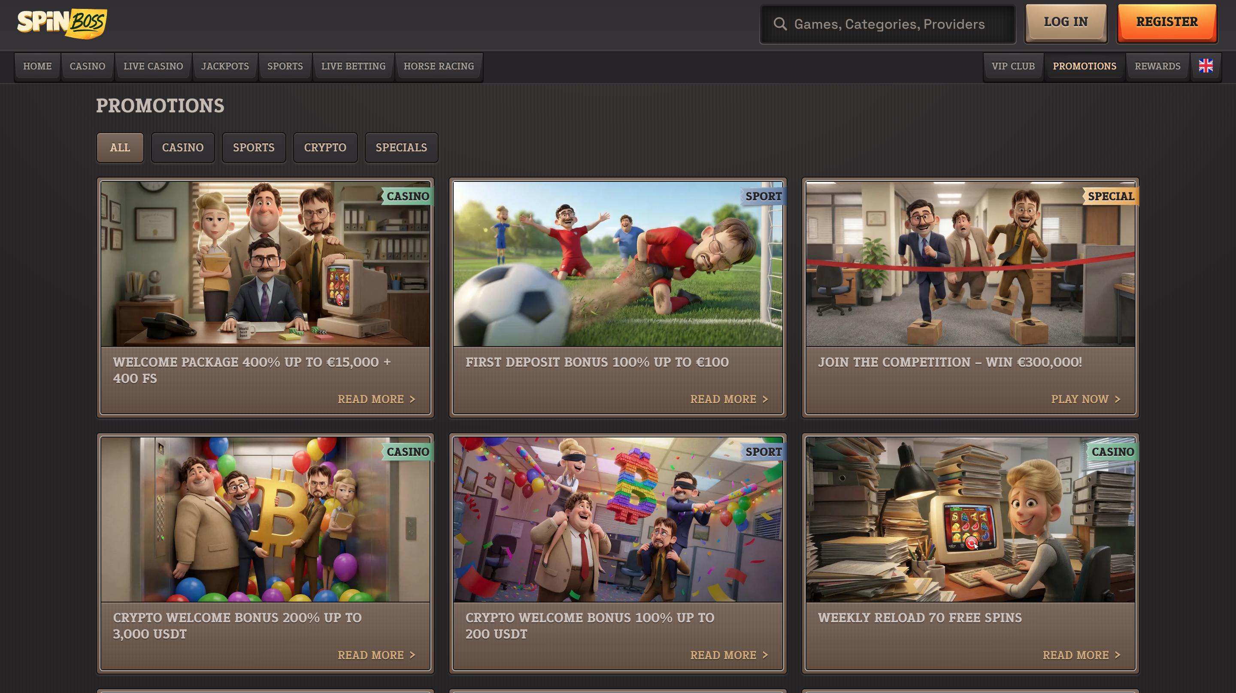Click the title 'JOIN THE COMPETITION – WIN €300,000!'

coord(950,362)
